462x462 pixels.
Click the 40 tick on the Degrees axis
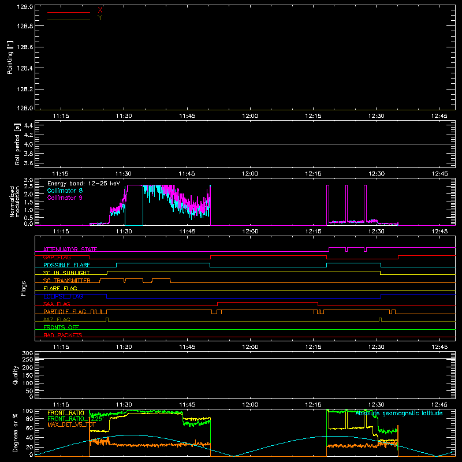click(x=29, y=438)
